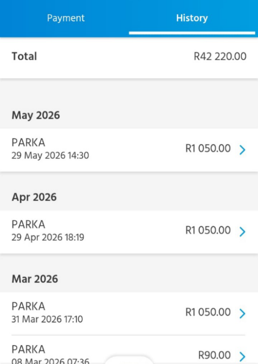
Task: Tap the Apr 2026 section header
Action: (34, 197)
